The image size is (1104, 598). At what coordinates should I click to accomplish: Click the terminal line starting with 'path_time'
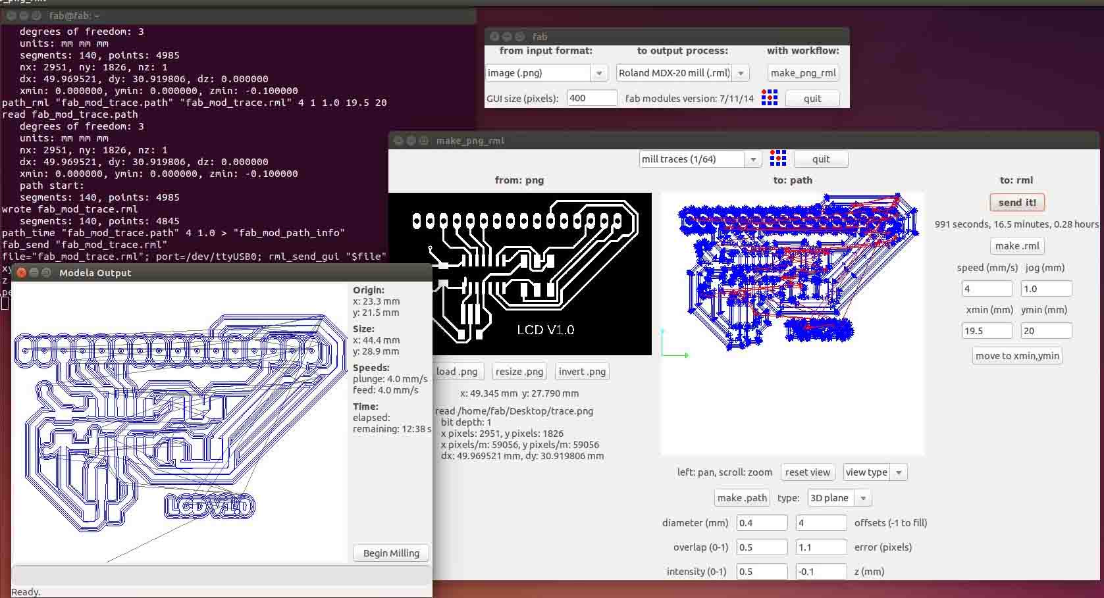(173, 233)
